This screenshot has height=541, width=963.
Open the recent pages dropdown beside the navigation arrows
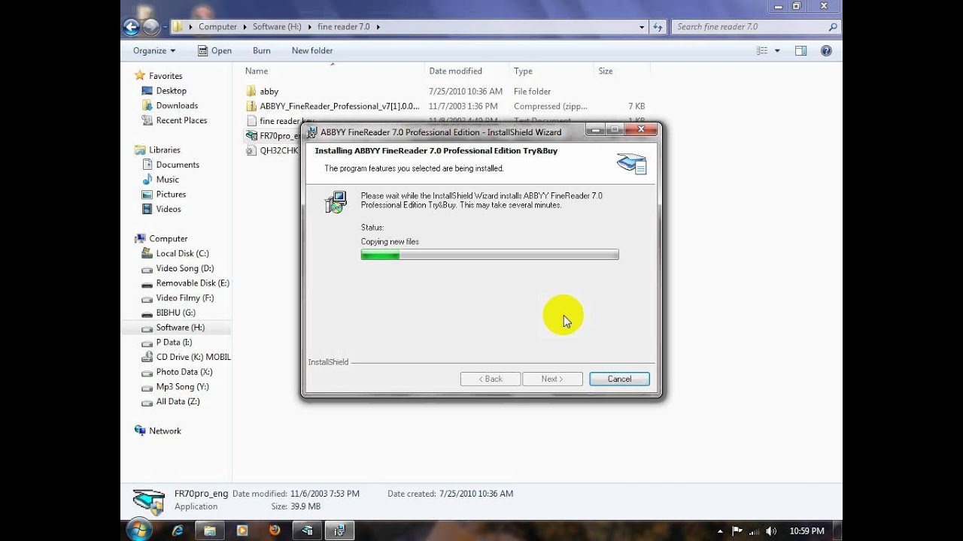pyautogui.click(x=165, y=27)
